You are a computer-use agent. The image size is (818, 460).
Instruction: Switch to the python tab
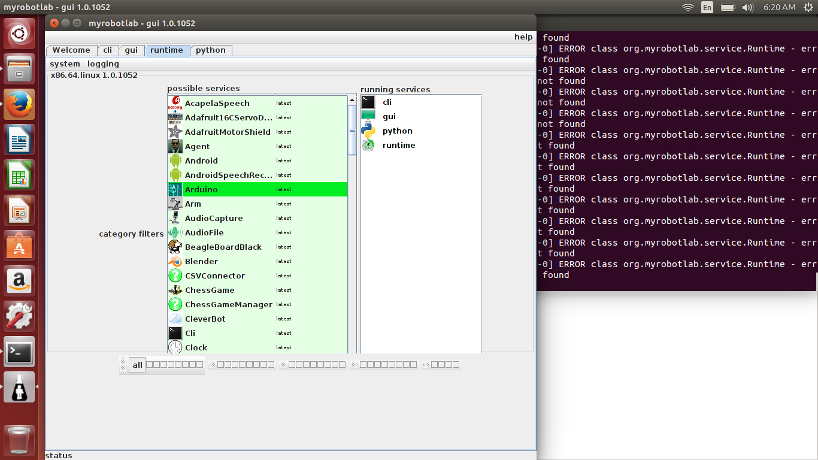pos(211,50)
